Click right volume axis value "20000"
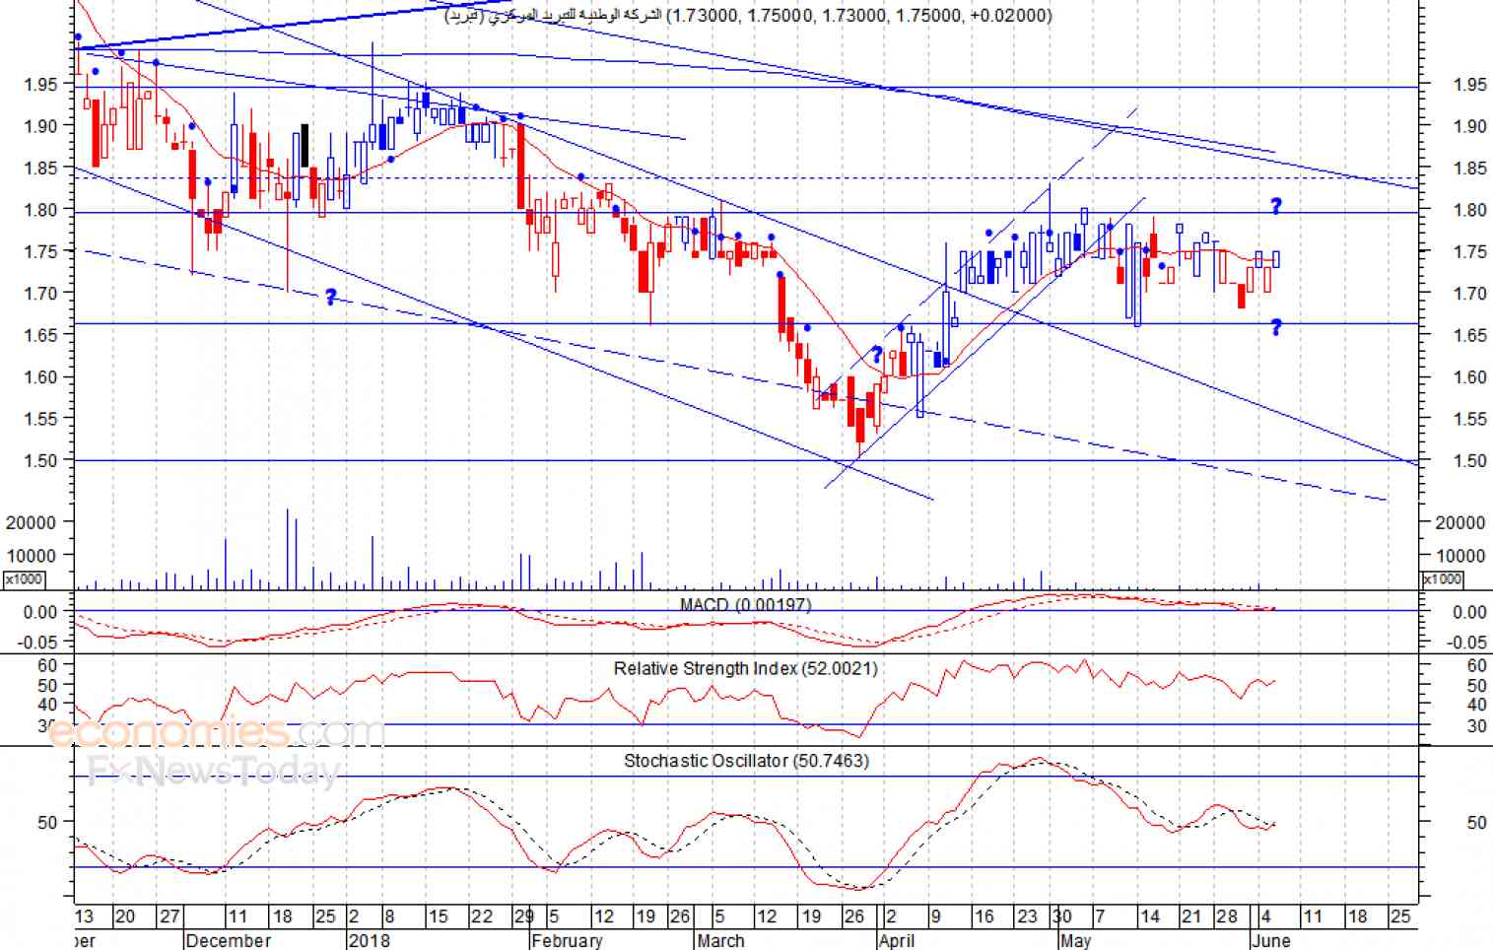 (x=1460, y=523)
